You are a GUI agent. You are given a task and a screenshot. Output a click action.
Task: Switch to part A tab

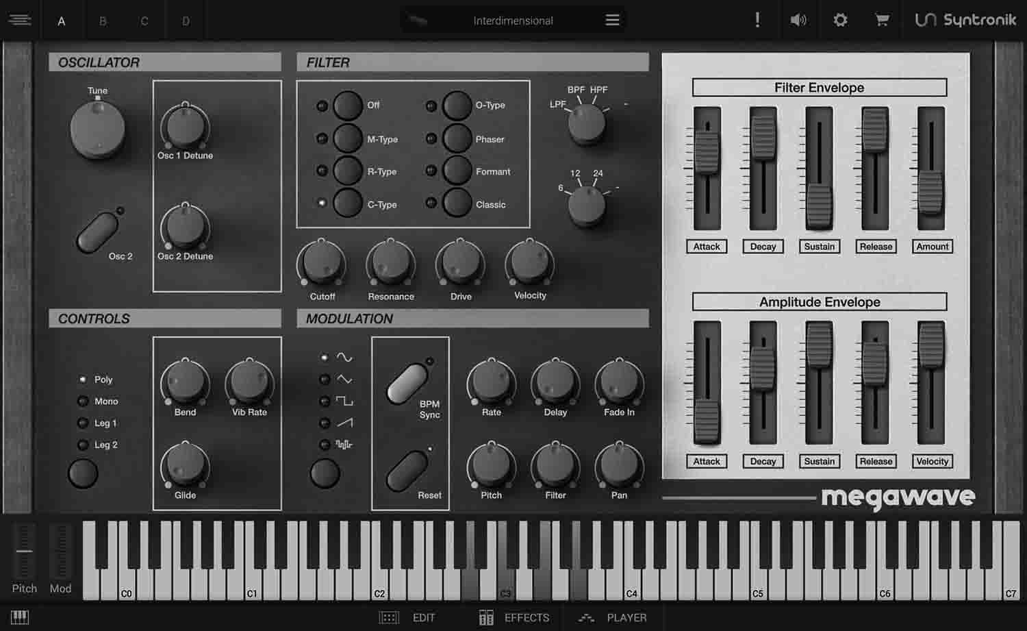[62, 21]
